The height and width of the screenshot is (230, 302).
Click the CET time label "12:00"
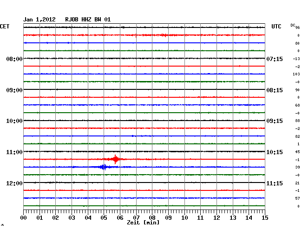click(x=14, y=183)
